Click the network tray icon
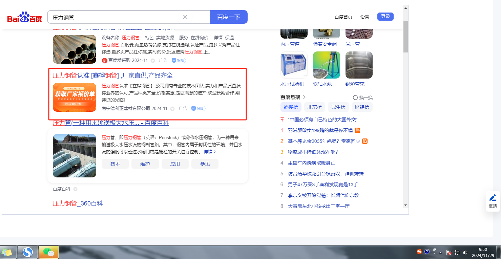Image resolution: width=501 pixels, height=259 pixels. 457,253
